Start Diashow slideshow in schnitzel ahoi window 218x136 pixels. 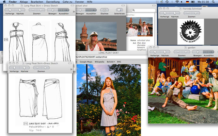point(105,10)
